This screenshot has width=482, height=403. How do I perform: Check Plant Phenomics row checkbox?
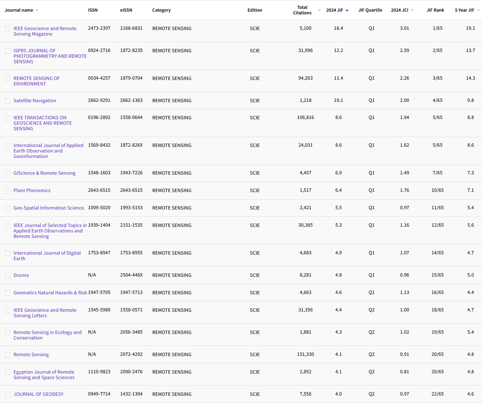point(8,191)
